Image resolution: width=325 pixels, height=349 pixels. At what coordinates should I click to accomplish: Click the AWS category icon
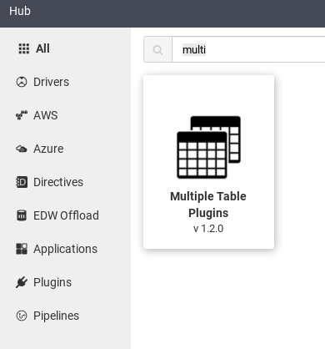click(x=22, y=115)
